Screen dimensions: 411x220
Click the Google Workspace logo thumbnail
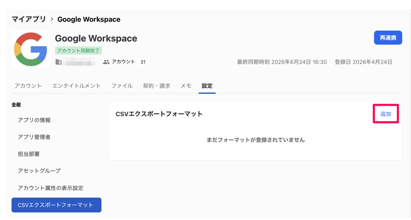pyautogui.click(x=30, y=49)
